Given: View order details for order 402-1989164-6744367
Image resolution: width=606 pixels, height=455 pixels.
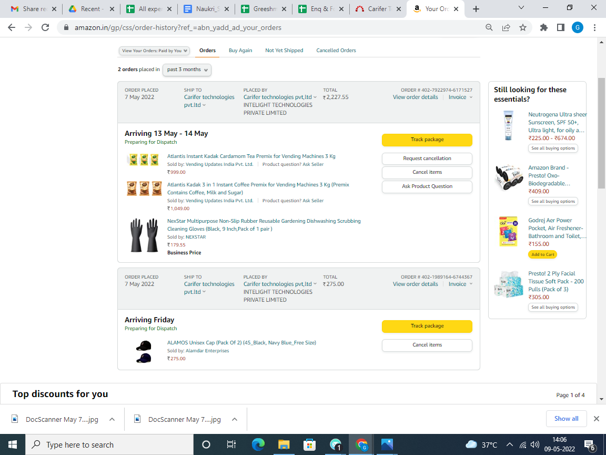Looking at the screenshot, I should pyautogui.click(x=416, y=284).
